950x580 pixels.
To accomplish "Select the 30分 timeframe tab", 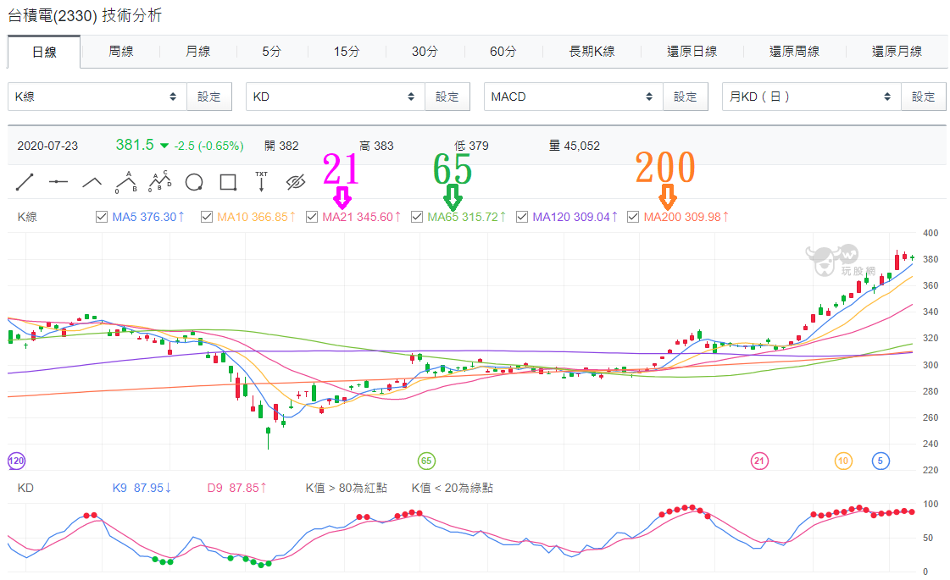I will pyautogui.click(x=425, y=52).
